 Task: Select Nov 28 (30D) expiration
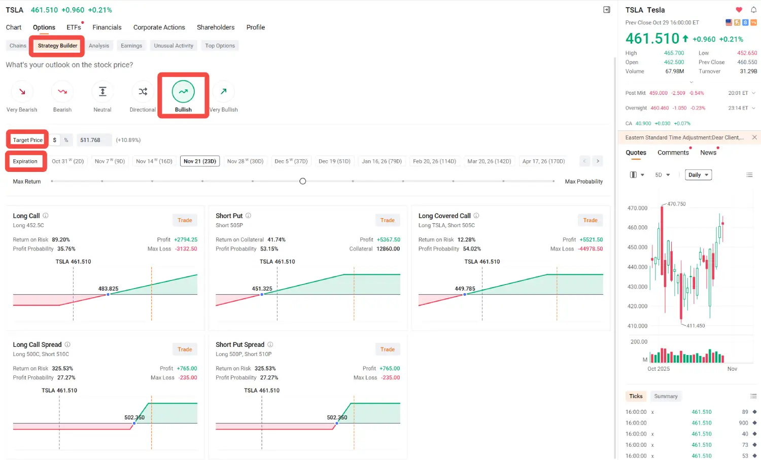[x=245, y=161]
